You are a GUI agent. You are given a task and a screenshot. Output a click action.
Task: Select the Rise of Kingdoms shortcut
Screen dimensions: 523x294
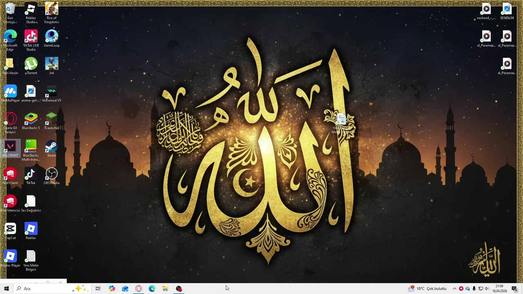(51, 13)
